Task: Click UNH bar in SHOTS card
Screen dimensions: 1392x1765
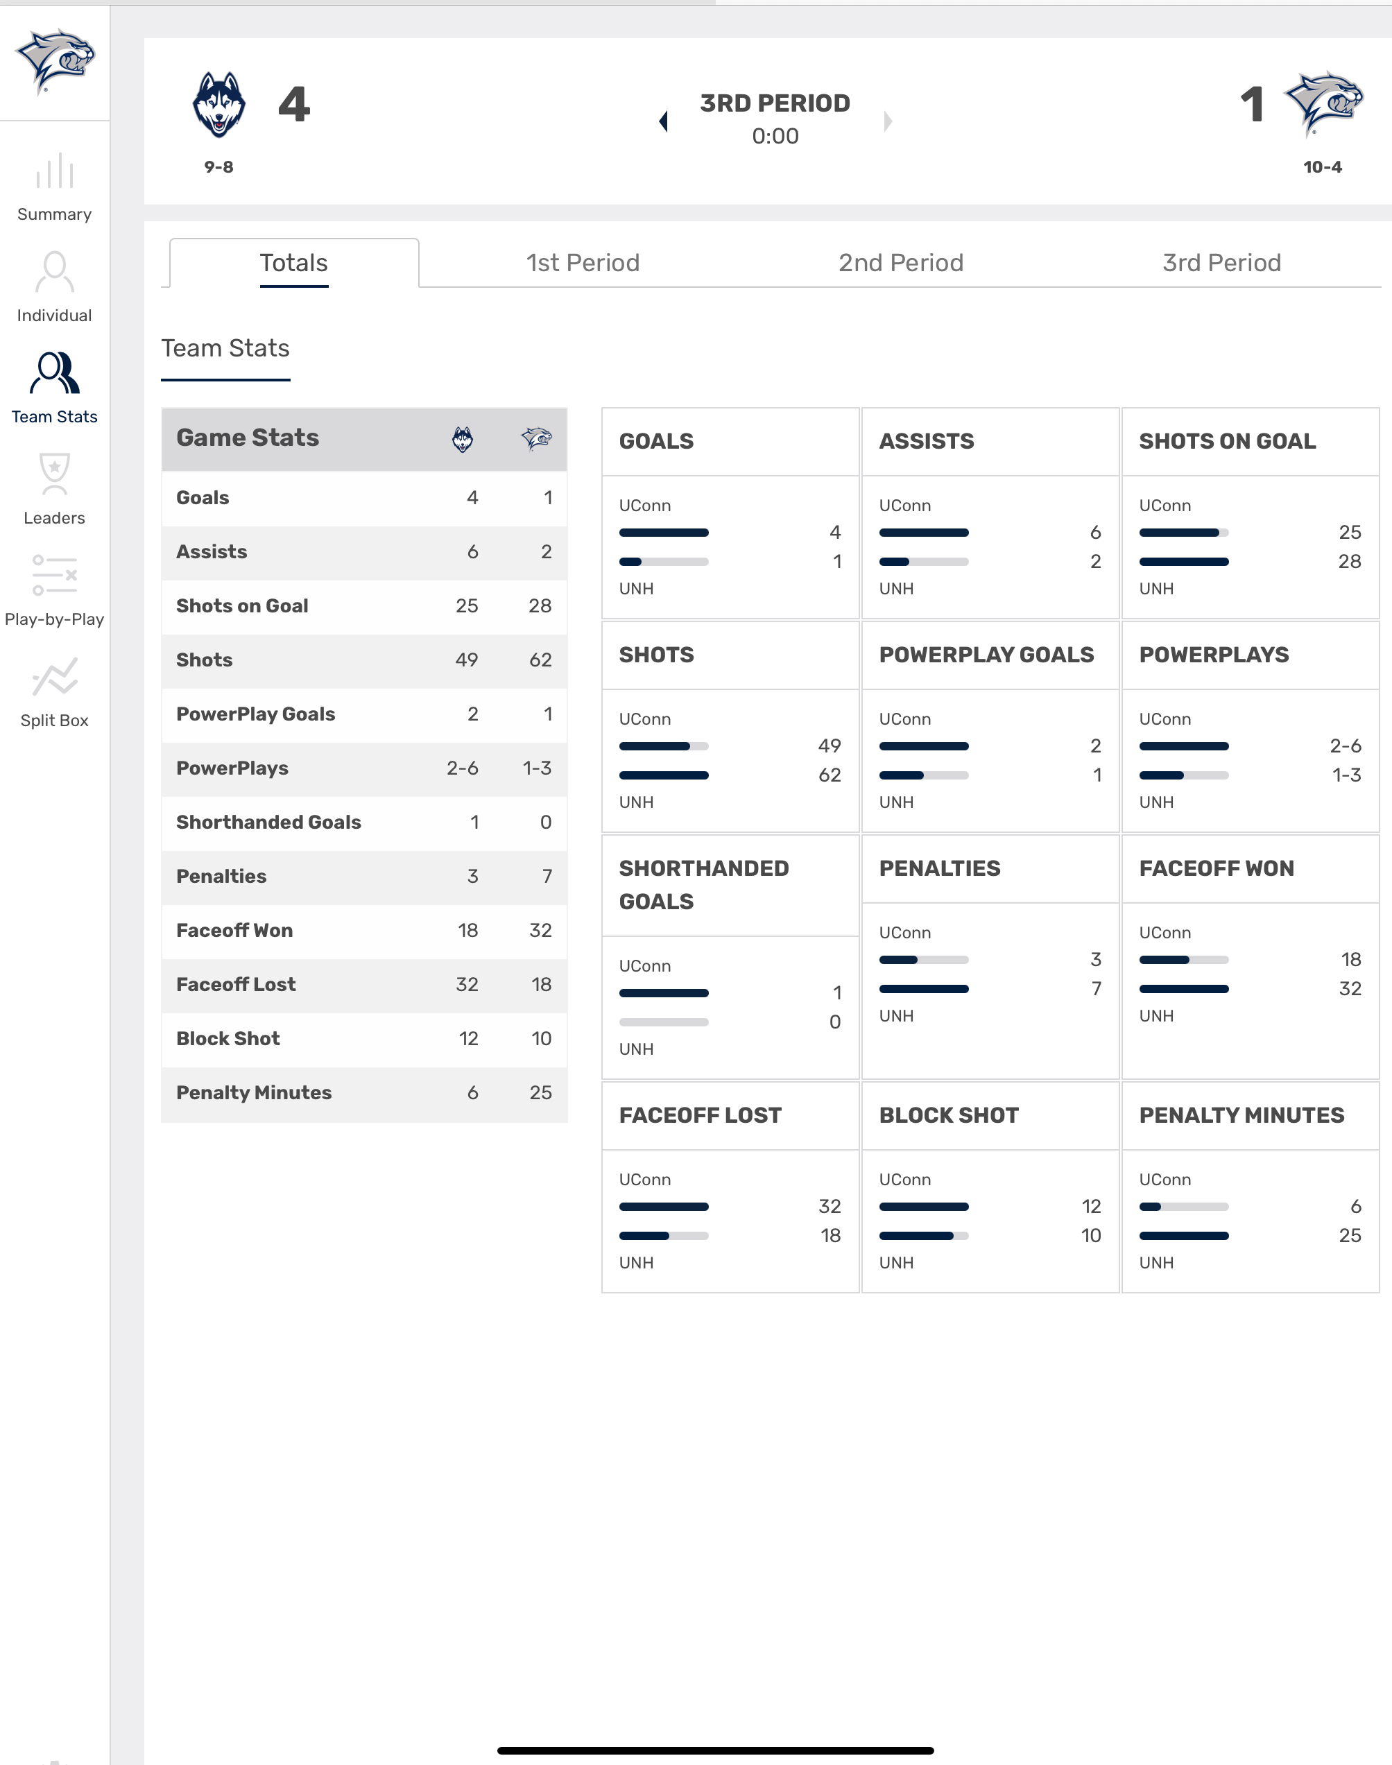Action: pyautogui.click(x=663, y=776)
